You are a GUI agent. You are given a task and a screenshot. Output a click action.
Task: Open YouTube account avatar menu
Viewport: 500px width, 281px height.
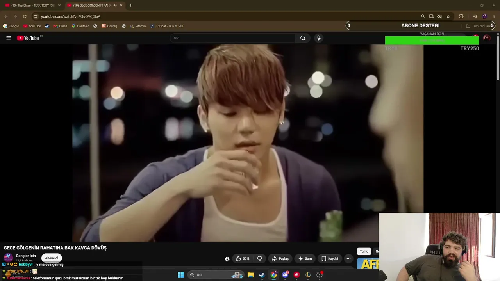(x=486, y=38)
